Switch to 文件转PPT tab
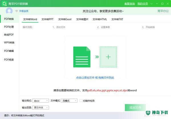Viewport: 171px width, 119px height. tap(47, 19)
